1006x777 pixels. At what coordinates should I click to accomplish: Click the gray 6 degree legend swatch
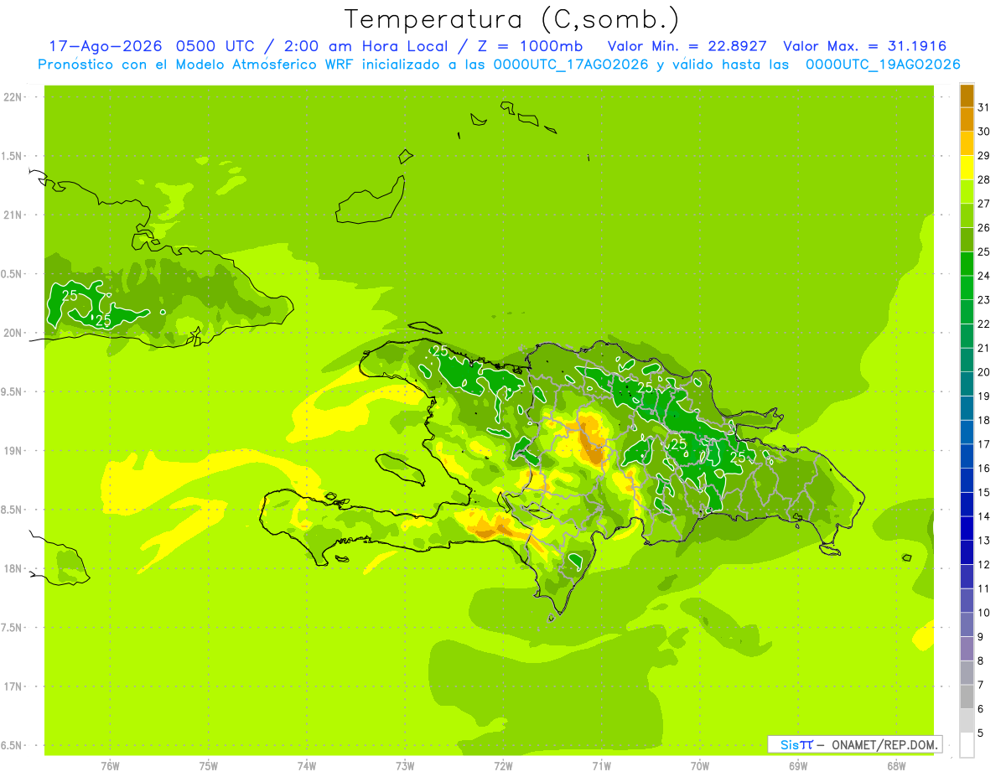tap(967, 721)
